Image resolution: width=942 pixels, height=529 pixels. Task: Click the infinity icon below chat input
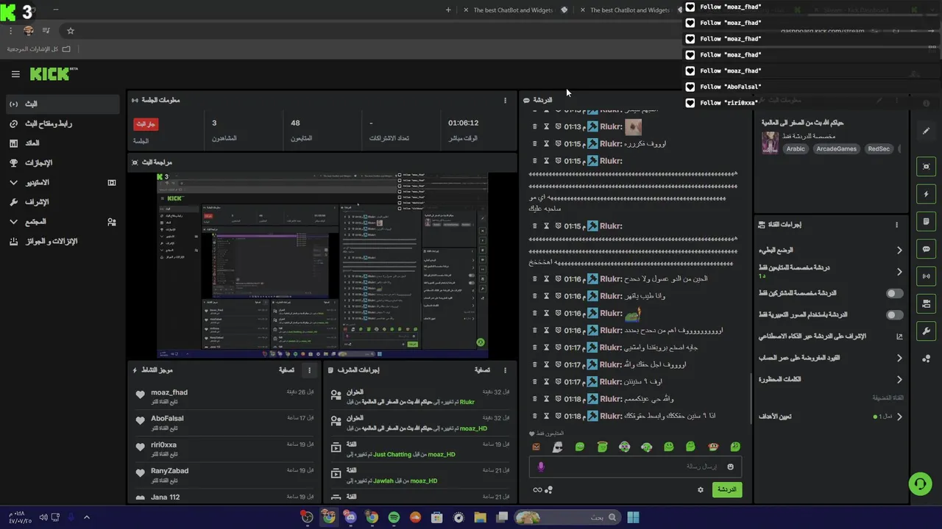coord(538,490)
